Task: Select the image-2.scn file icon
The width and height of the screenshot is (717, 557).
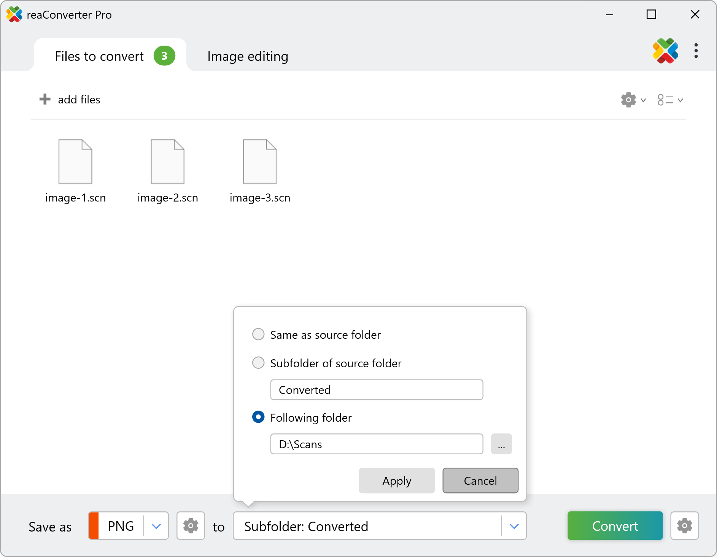Action: [167, 162]
